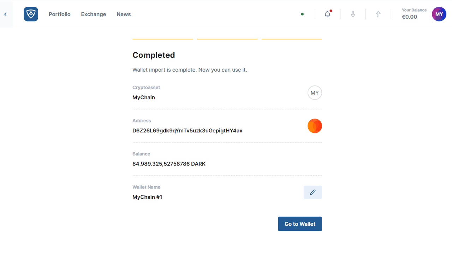This screenshot has height=258, width=452.
Task: Click the green connection status dot
Action: [302, 14]
